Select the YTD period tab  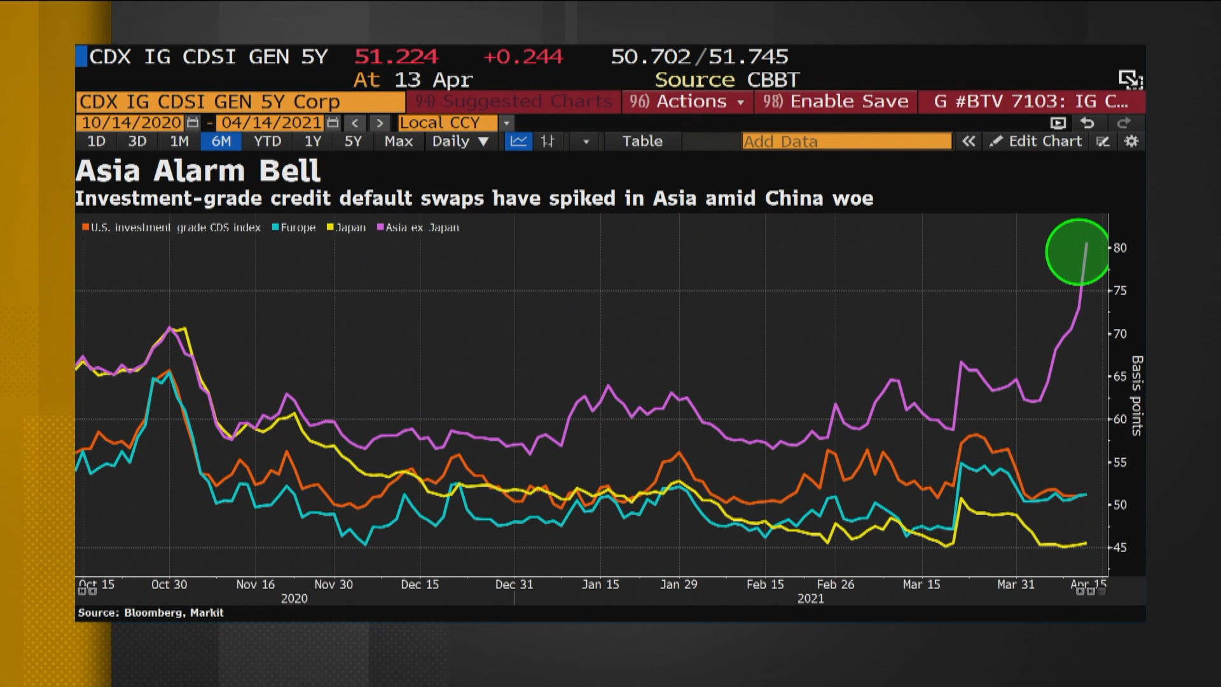[267, 141]
